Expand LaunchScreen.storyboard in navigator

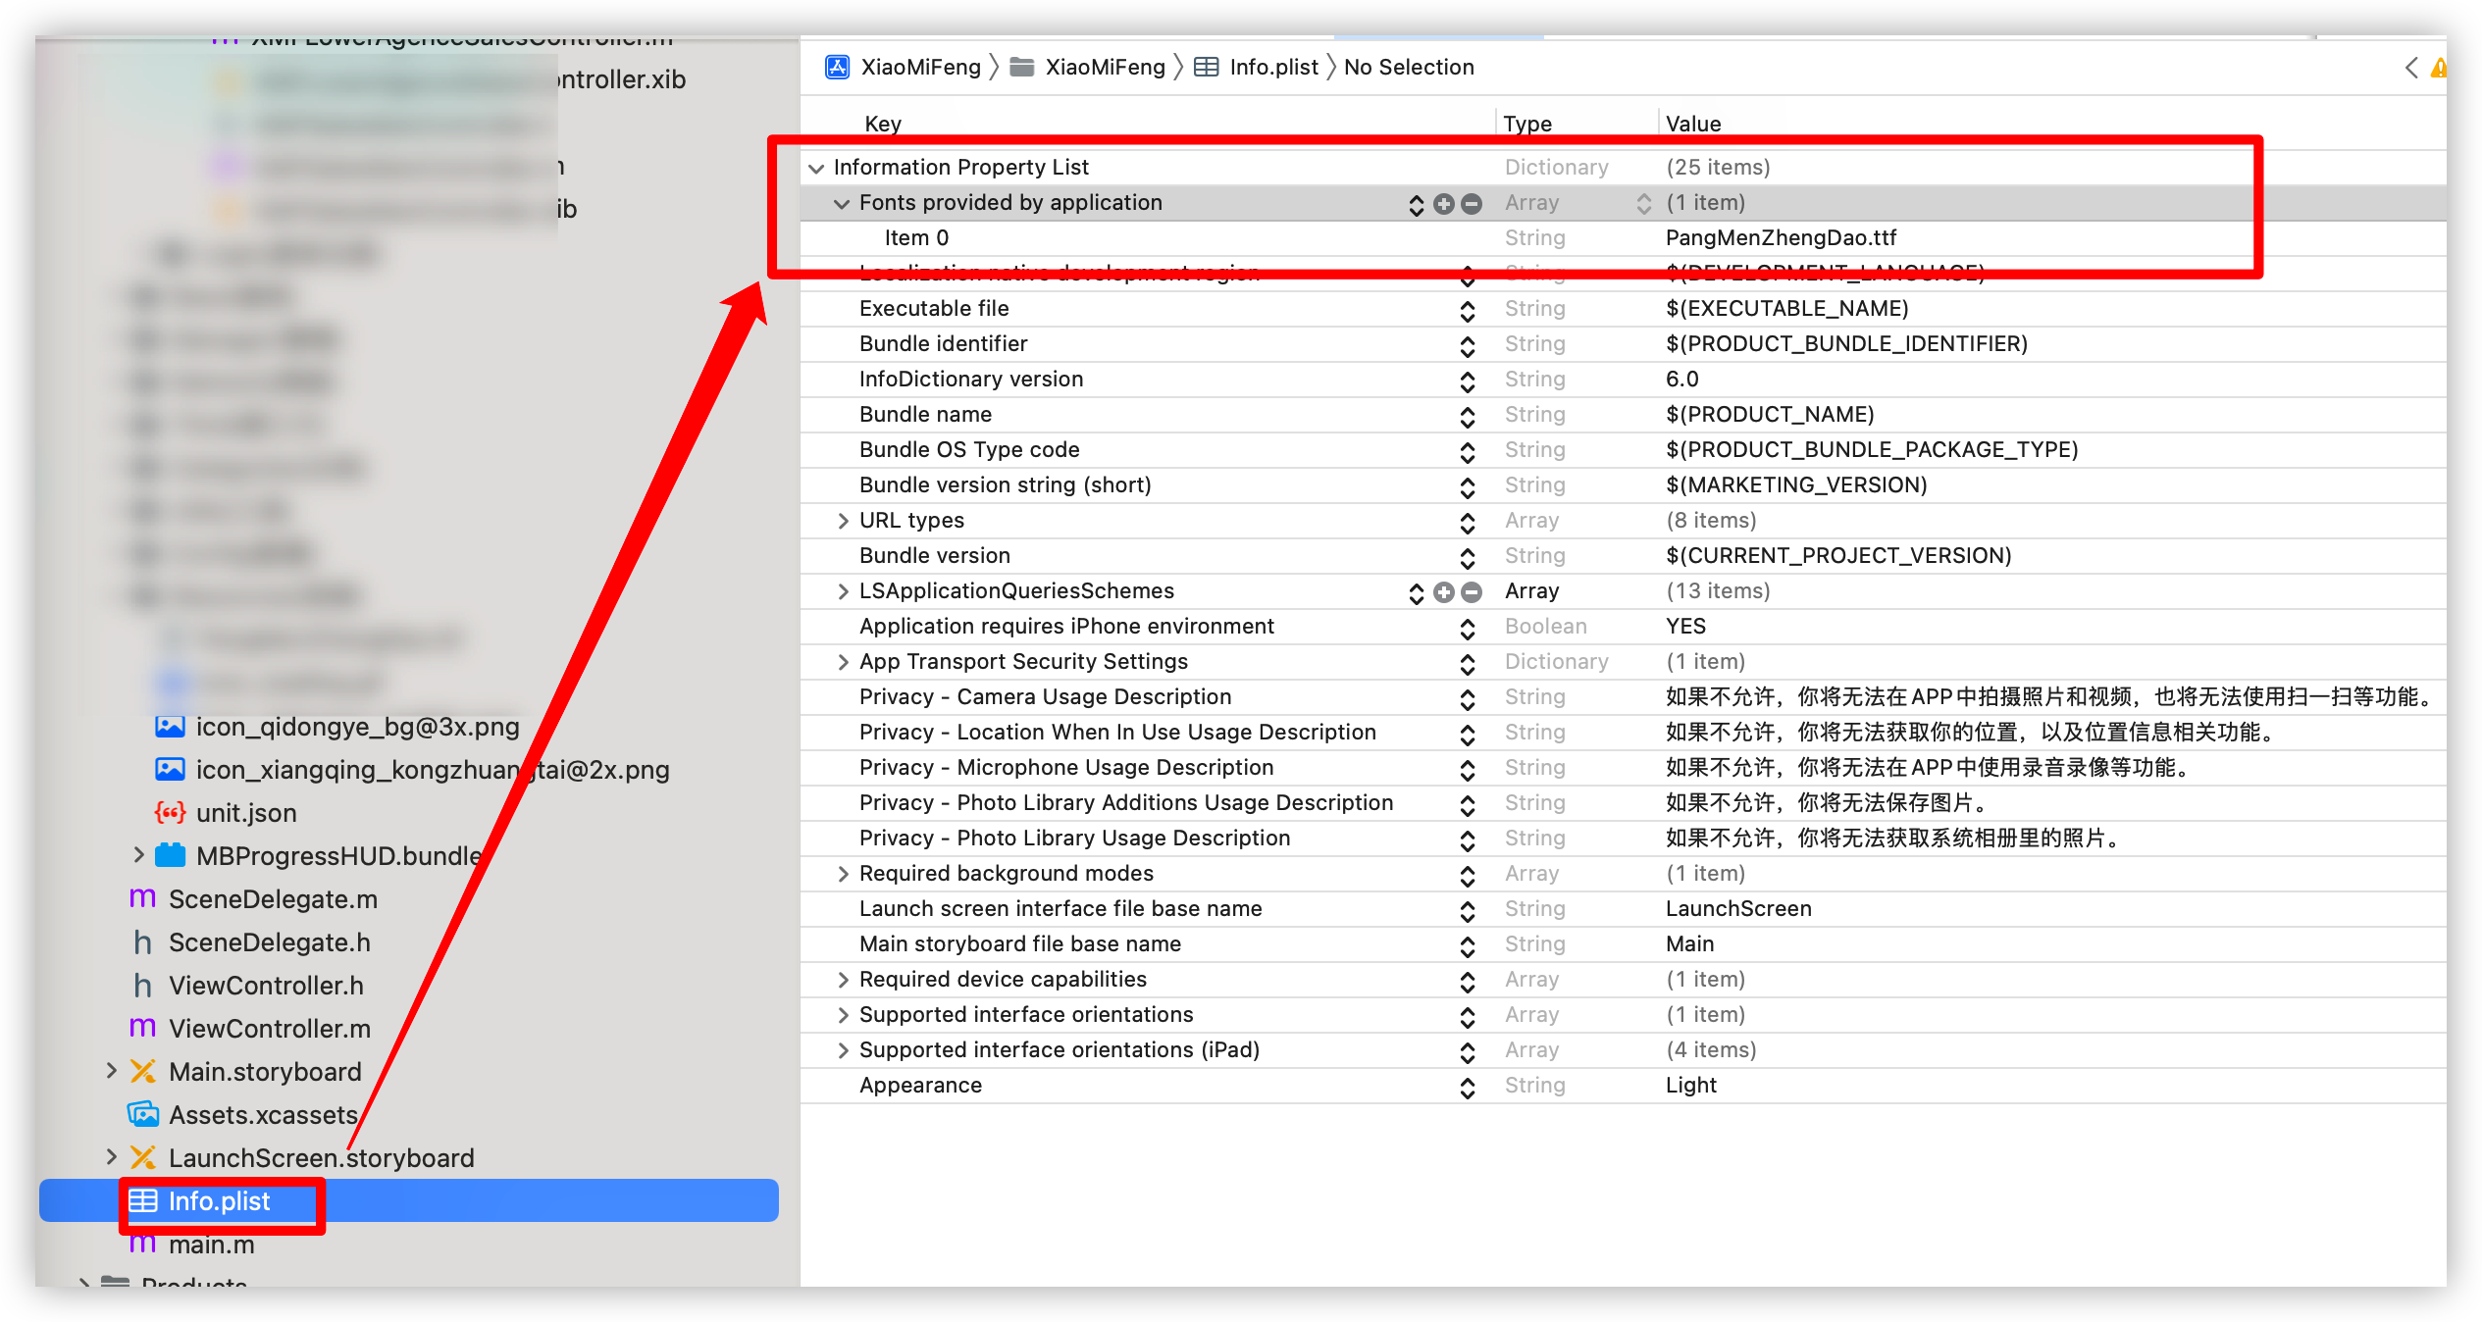111,1157
